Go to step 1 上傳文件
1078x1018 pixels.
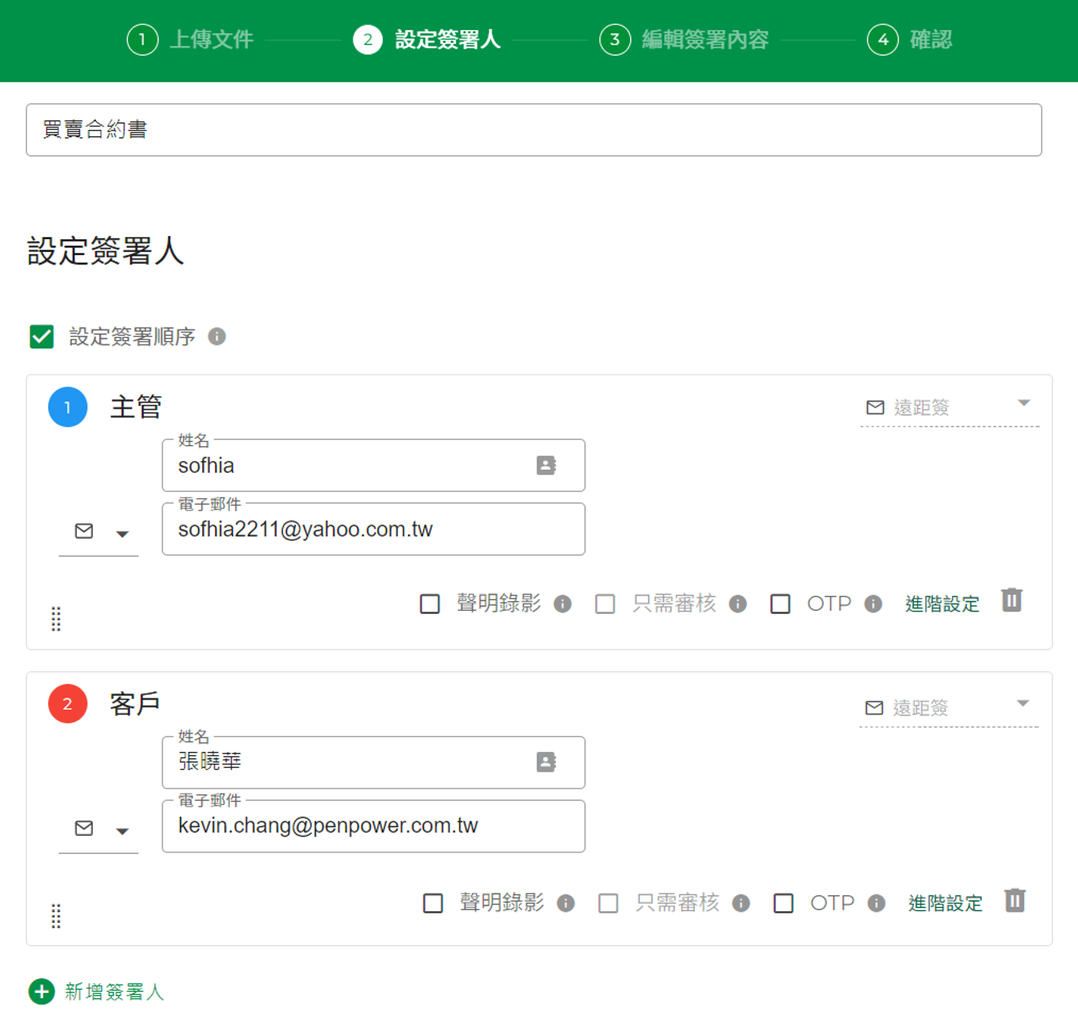coord(190,40)
